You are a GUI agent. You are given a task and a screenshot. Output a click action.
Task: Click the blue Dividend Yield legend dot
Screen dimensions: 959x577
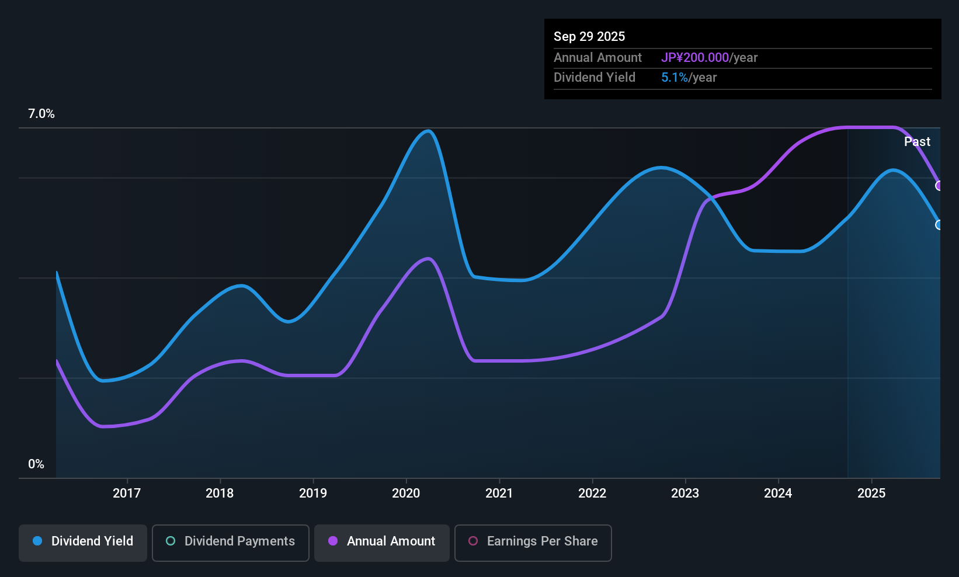(37, 541)
